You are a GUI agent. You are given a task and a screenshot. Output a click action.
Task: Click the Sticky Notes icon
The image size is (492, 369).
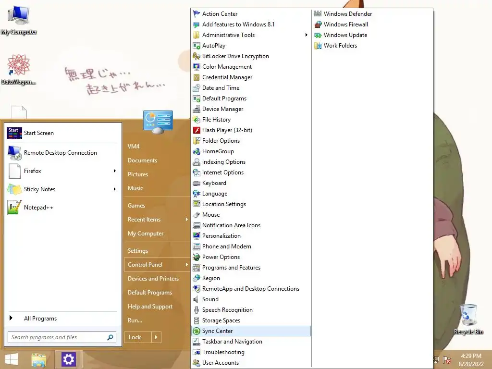[14, 189]
